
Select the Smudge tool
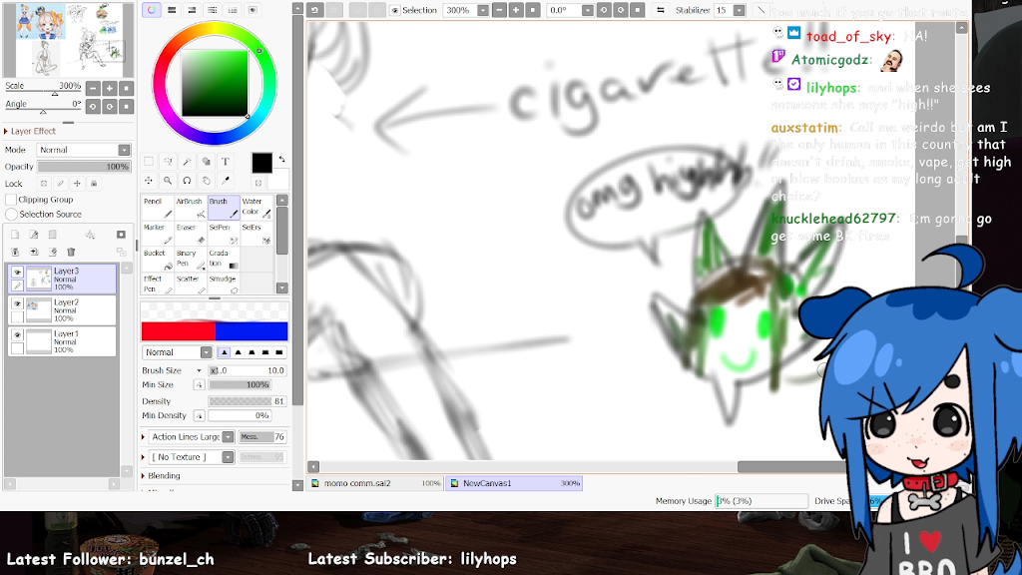[224, 284]
